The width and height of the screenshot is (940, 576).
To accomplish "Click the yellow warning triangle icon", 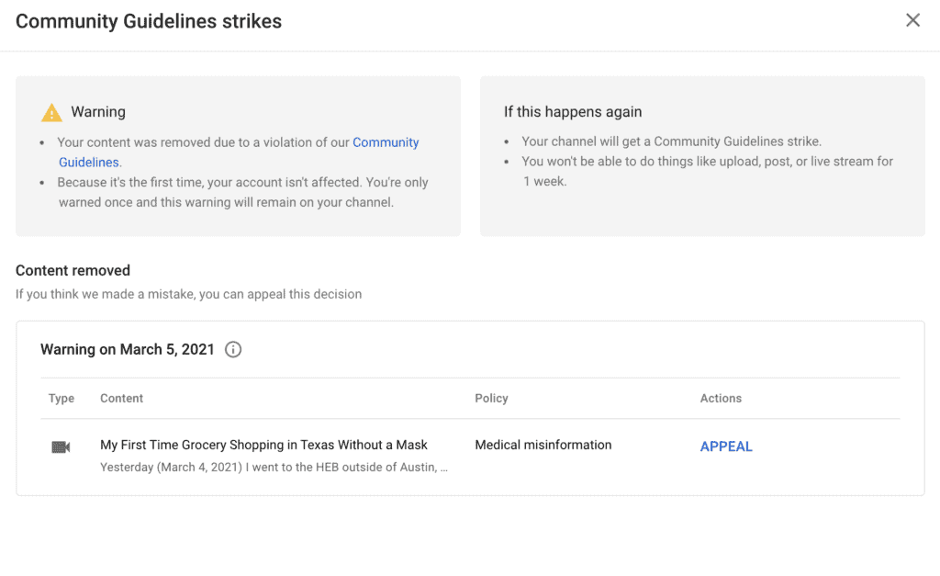I will (x=51, y=113).
